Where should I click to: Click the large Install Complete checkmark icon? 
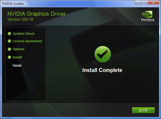pyautogui.click(x=103, y=54)
